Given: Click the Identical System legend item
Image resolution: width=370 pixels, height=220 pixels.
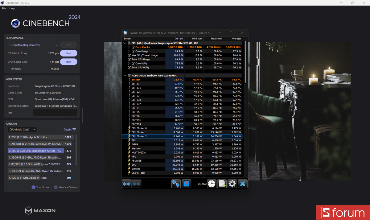Looking at the screenshot, I should click(66, 187).
